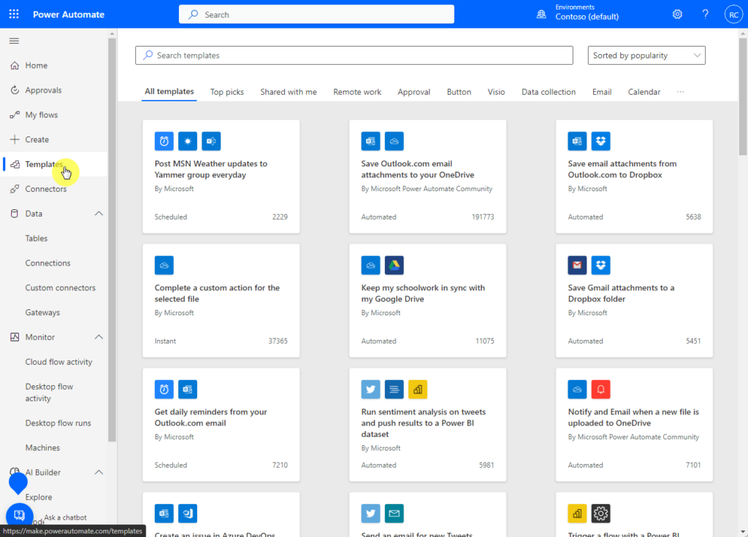
Task: Click the OneDrive icon on custom action card
Action: (164, 266)
